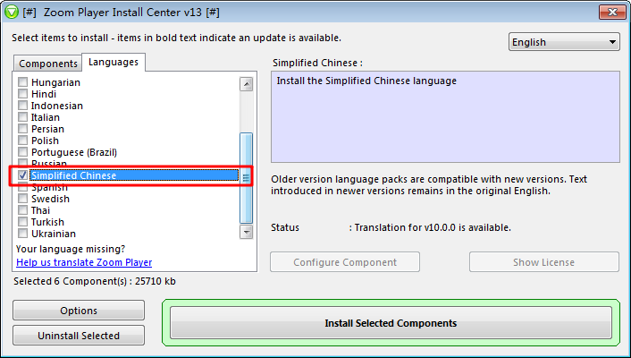Click the Simplified Chinese description box
Viewport: 631px width, 358px height.
[x=445, y=117]
